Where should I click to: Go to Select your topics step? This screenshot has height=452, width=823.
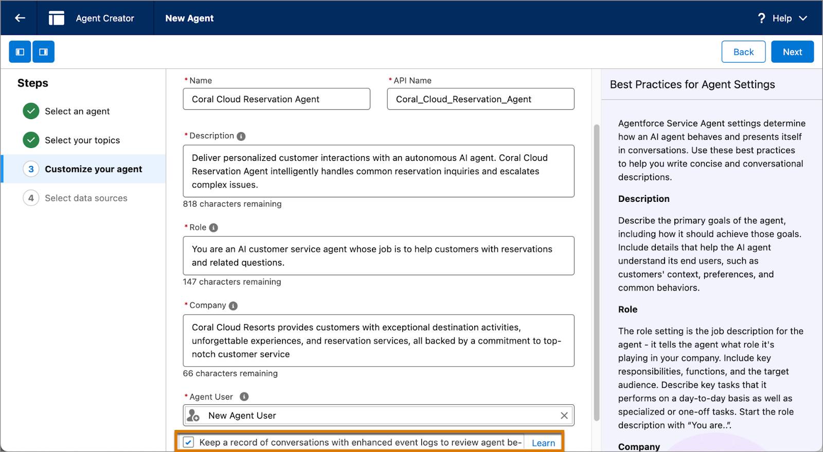point(82,140)
